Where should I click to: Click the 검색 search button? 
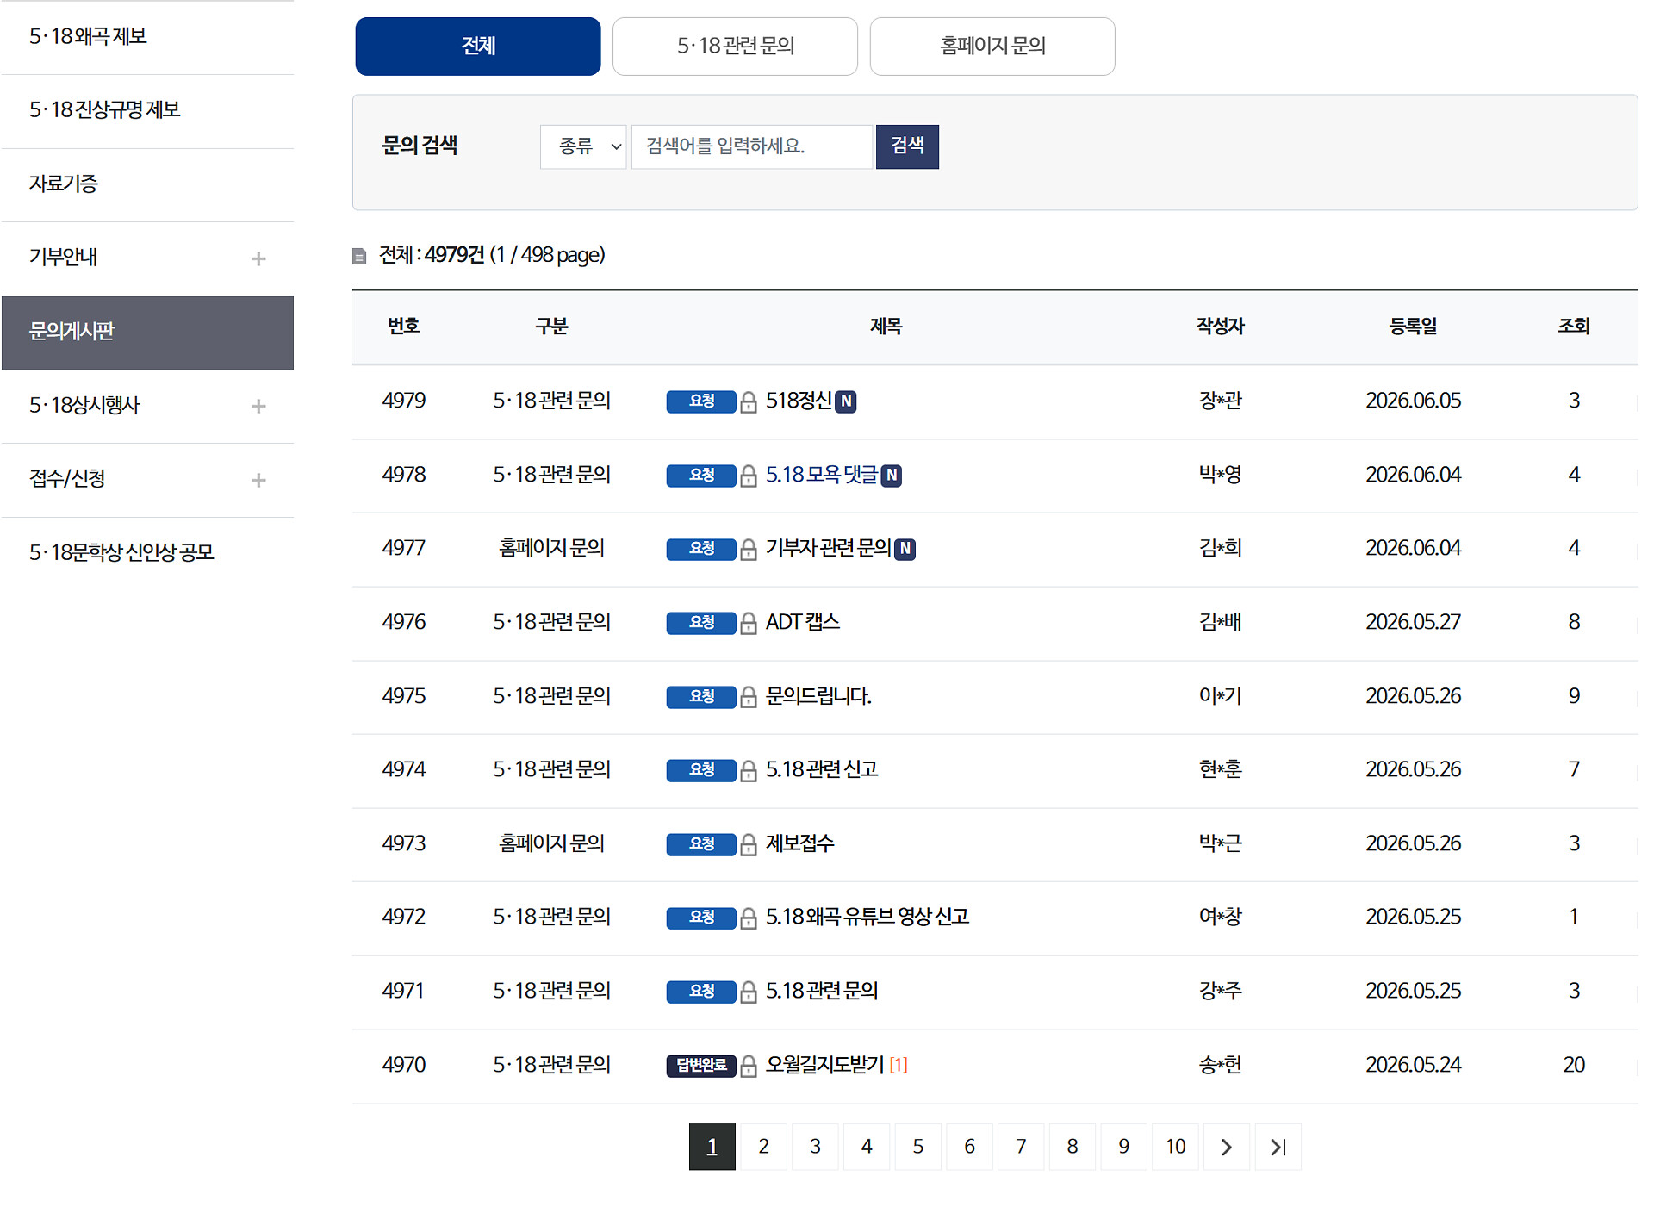point(907,146)
